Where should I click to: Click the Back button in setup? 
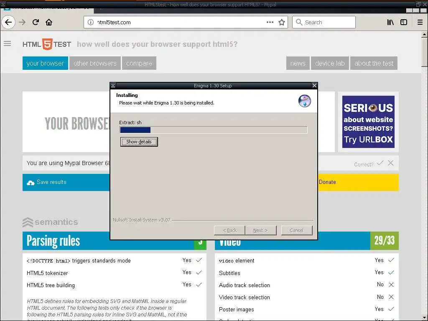pos(229,230)
